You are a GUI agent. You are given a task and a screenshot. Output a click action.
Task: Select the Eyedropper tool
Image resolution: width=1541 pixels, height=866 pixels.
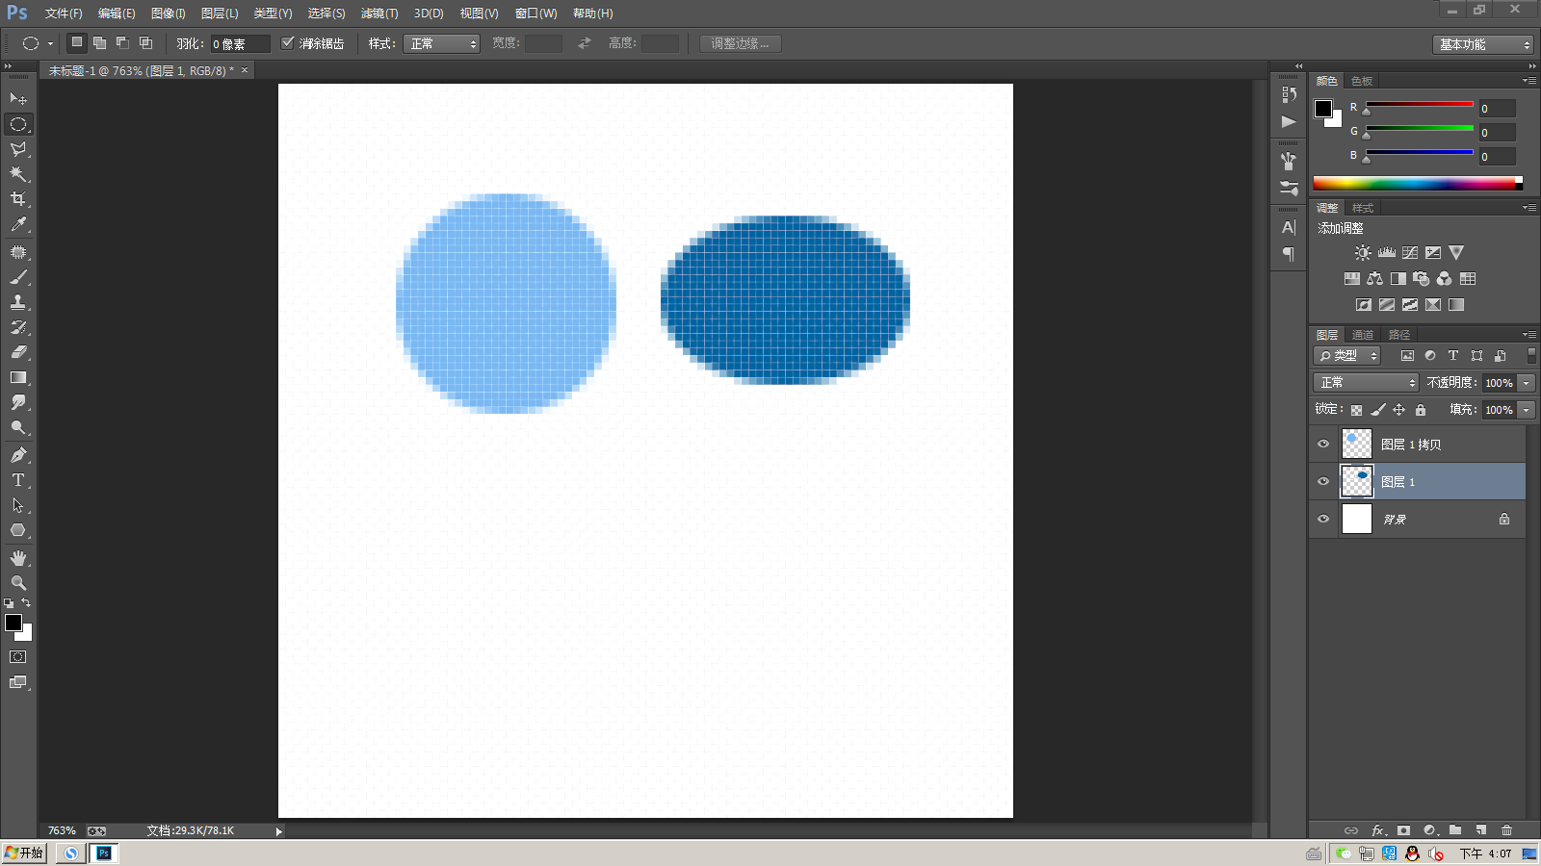point(18,224)
